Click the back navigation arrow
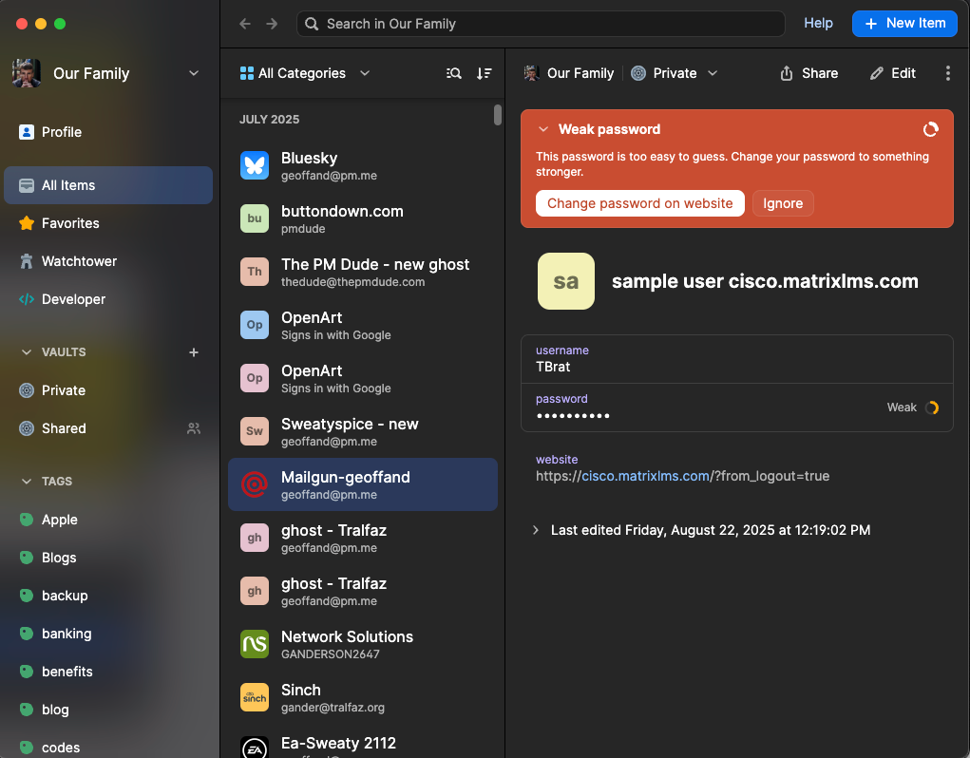 [245, 24]
